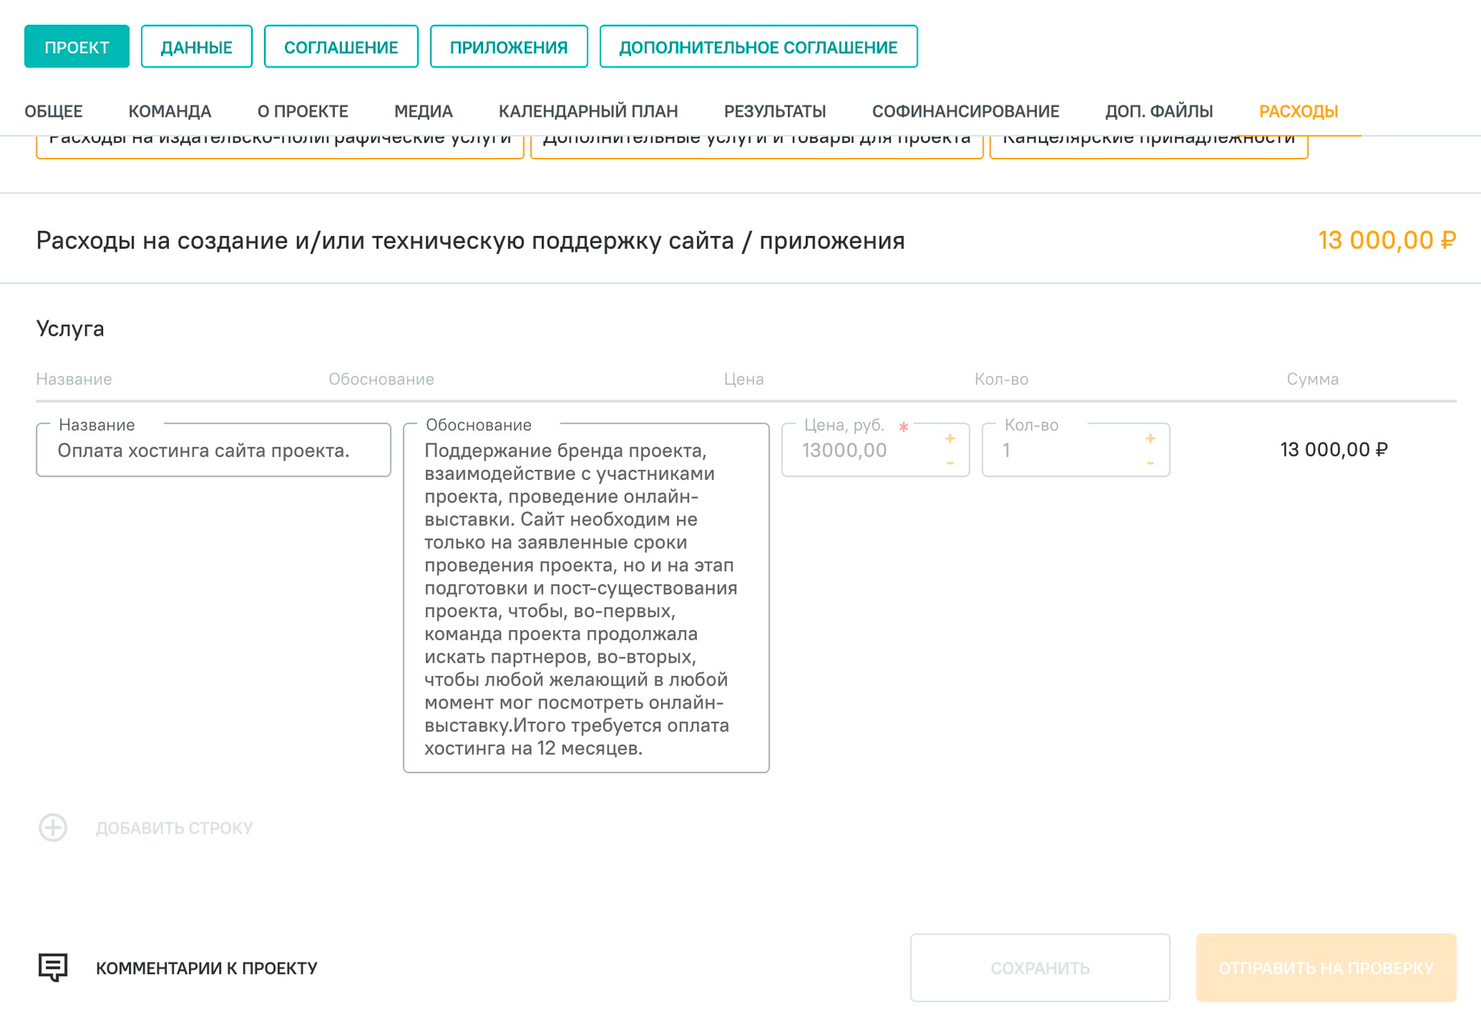Go to the О ПРОЕКТЕ section
The height and width of the screenshot is (1027, 1481).
pos(303,111)
